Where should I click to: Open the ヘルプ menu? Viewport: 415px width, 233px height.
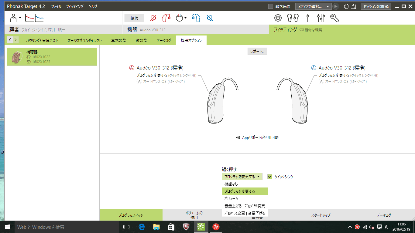pyautogui.click(x=93, y=6)
